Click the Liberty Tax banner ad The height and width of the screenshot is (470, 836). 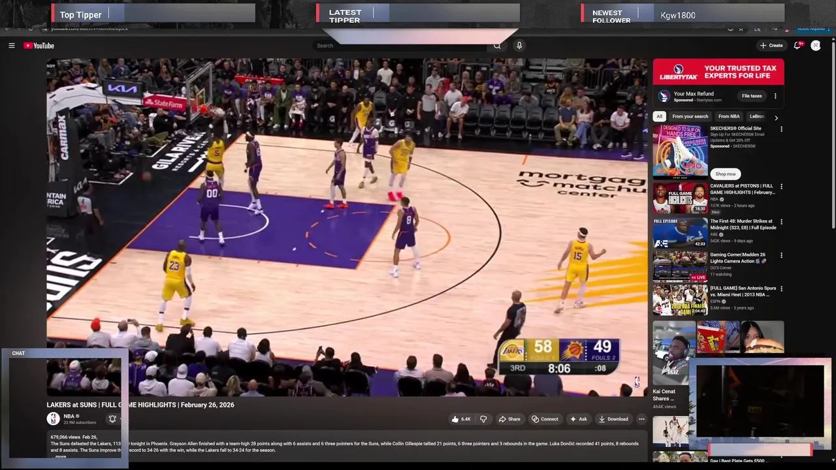pyautogui.click(x=718, y=72)
